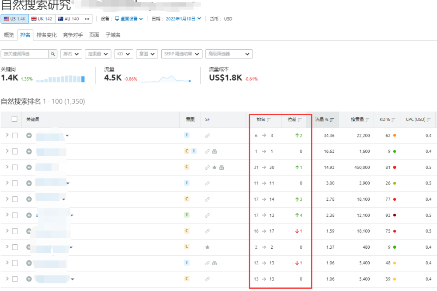Click the plus icon in the 22,200 volume row
Viewport: 437px width, 291px height.
(29, 136)
